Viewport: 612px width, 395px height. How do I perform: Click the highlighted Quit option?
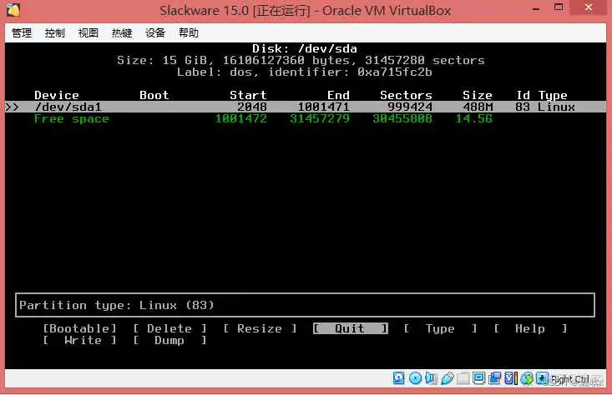tap(350, 328)
